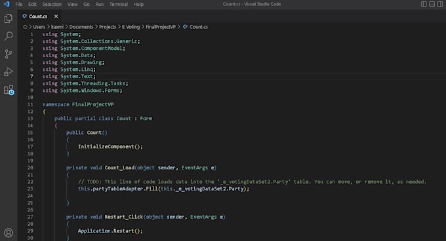The image size is (446, 241).
Task: Click 'using System.Windows.Forms;' line
Action: (83, 91)
